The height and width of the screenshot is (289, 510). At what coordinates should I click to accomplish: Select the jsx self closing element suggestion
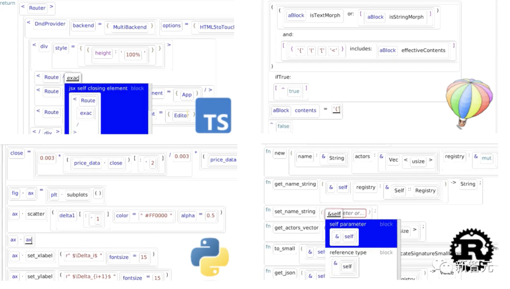106,88
